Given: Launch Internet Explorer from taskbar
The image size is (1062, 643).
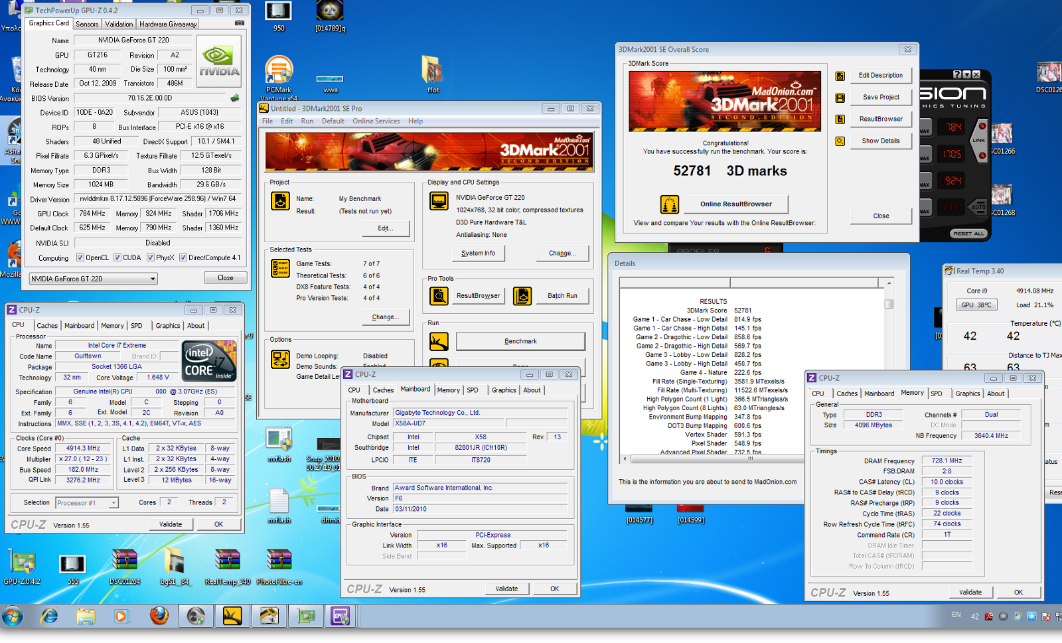Looking at the screenshot, I should tap(49, 616).
